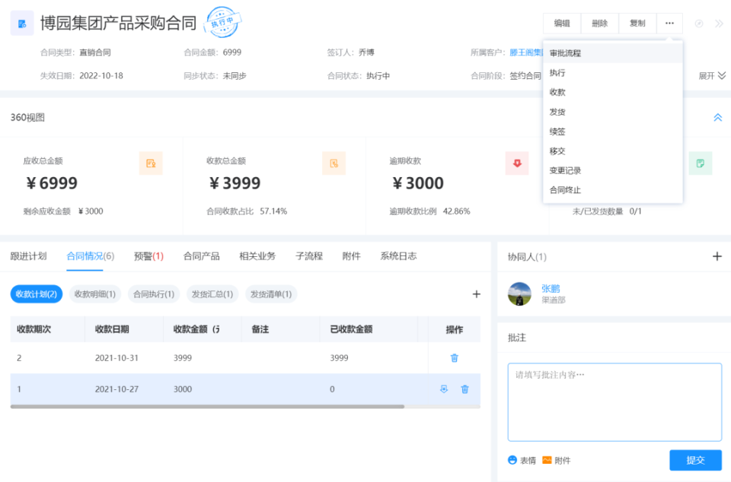Add a new payment plan with plus icon
This screenshot has width=731, height=482.
pyautogui.click(x=477, y=294)
